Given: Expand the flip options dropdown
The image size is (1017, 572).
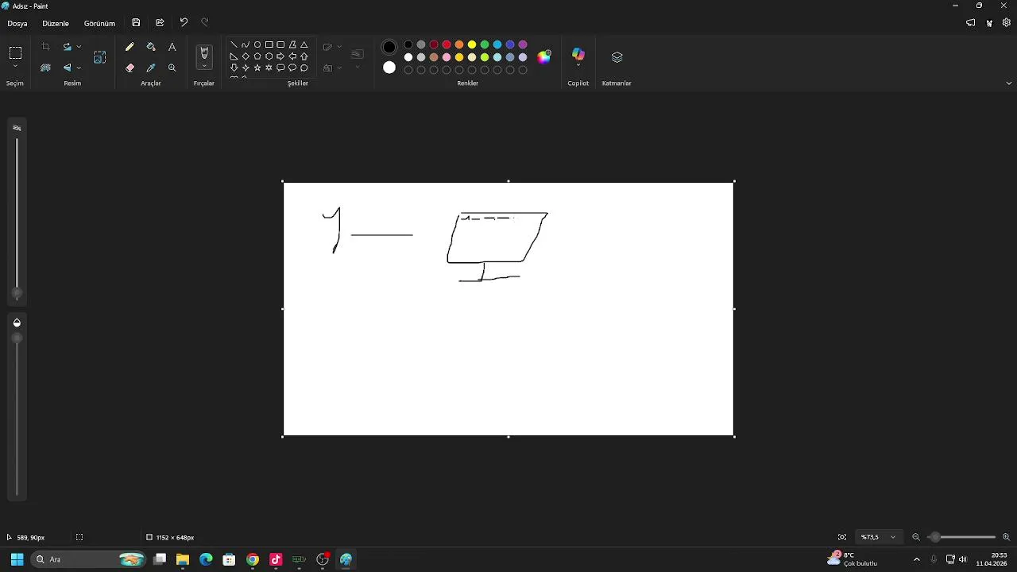Looking at the screenshot, I should 79,68.
